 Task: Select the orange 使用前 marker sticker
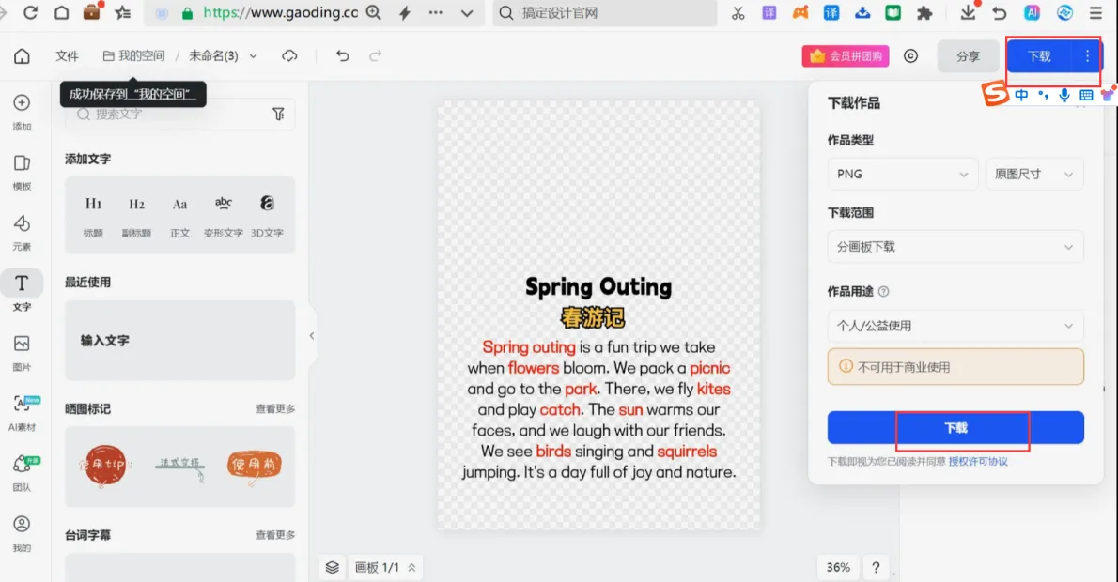tap(254, 466)
